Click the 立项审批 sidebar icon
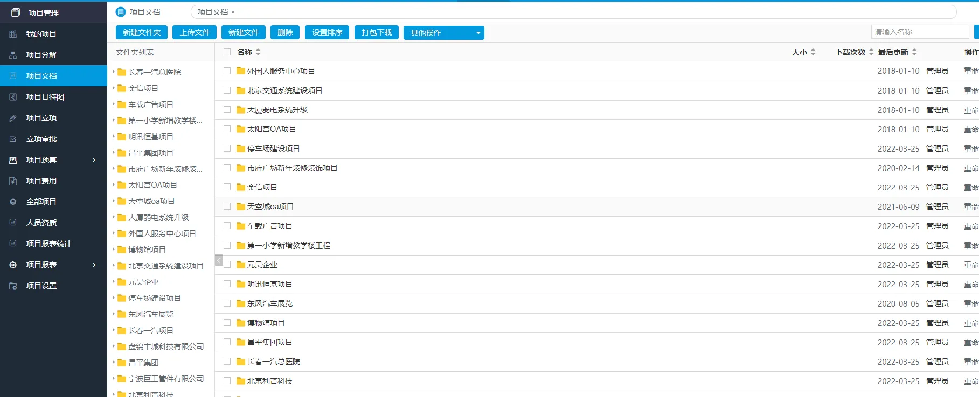Screen dimensions: 979x397 coord(13,139)
